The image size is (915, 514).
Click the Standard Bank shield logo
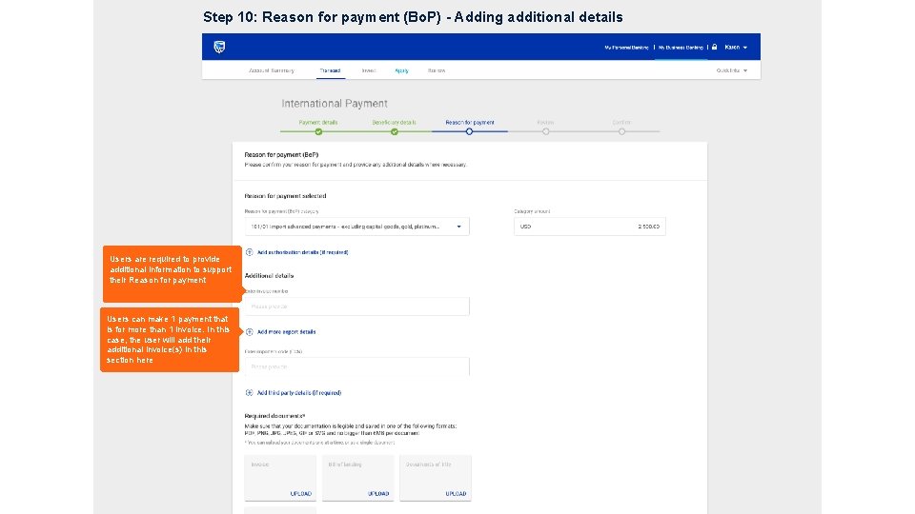click(219, 48)
